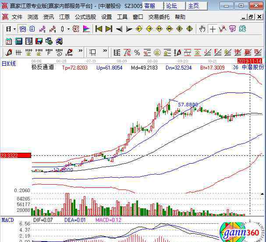Expand the 日 period dropdown arrow
The image size is (266, 242).
[15, 29]
